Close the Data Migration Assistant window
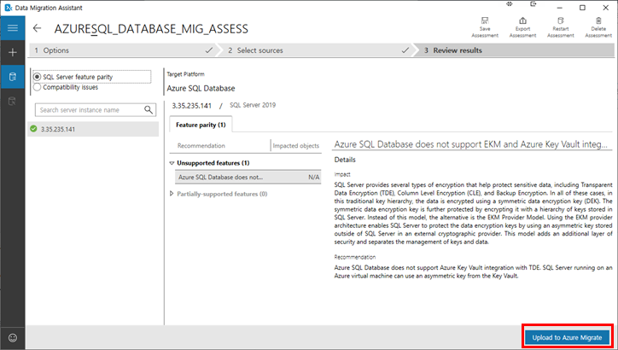The image size is (618, 350). click(x=606, y=8)
